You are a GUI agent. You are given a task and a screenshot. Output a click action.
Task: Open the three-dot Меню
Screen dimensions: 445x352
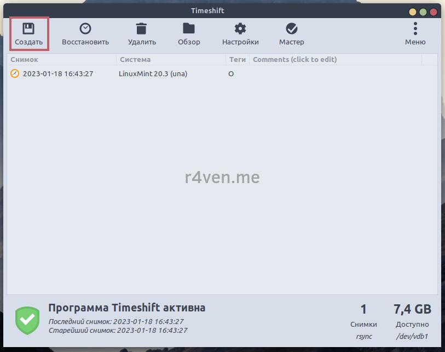pos(415,29)
